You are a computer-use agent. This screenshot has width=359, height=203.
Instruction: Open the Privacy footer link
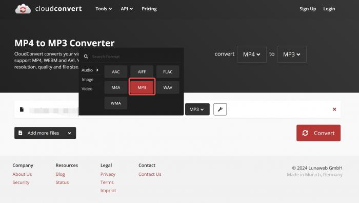click(x=108, y=174)
